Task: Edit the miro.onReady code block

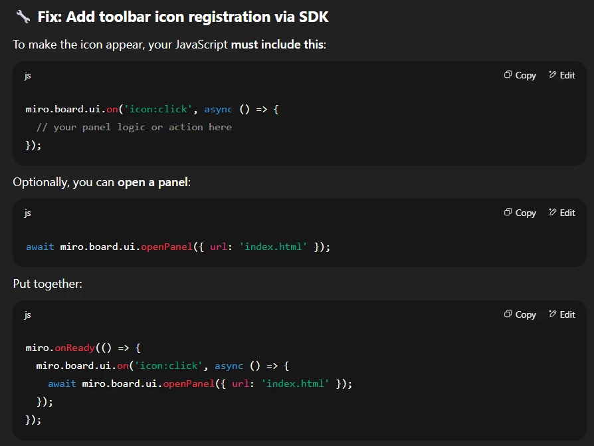Action: point(562,314)
